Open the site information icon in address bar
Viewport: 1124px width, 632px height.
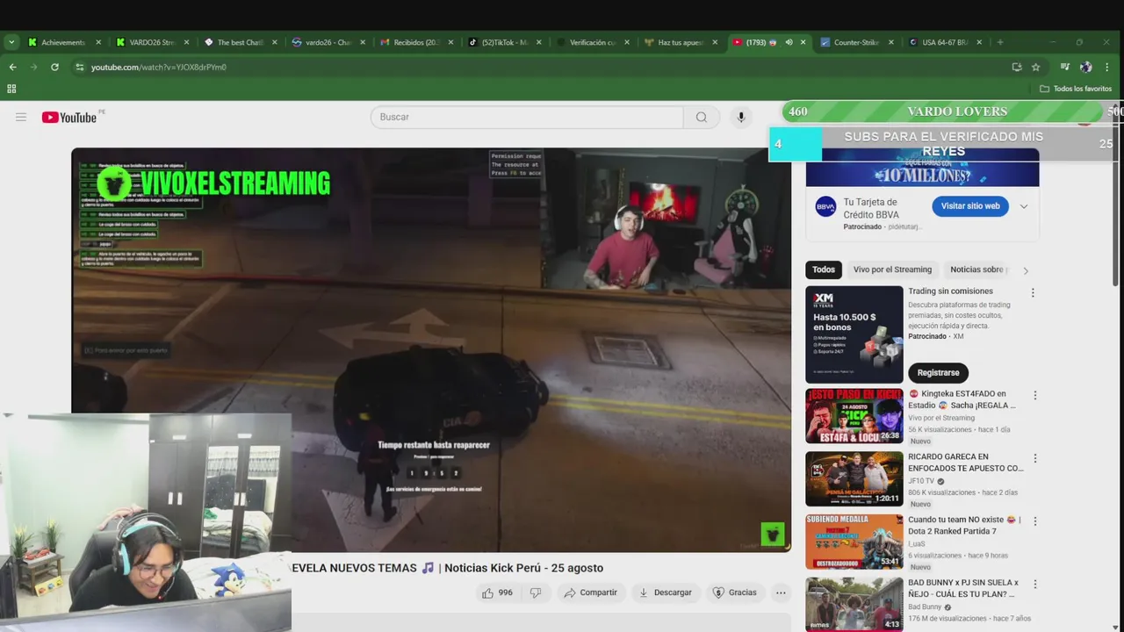pos(80,67)
